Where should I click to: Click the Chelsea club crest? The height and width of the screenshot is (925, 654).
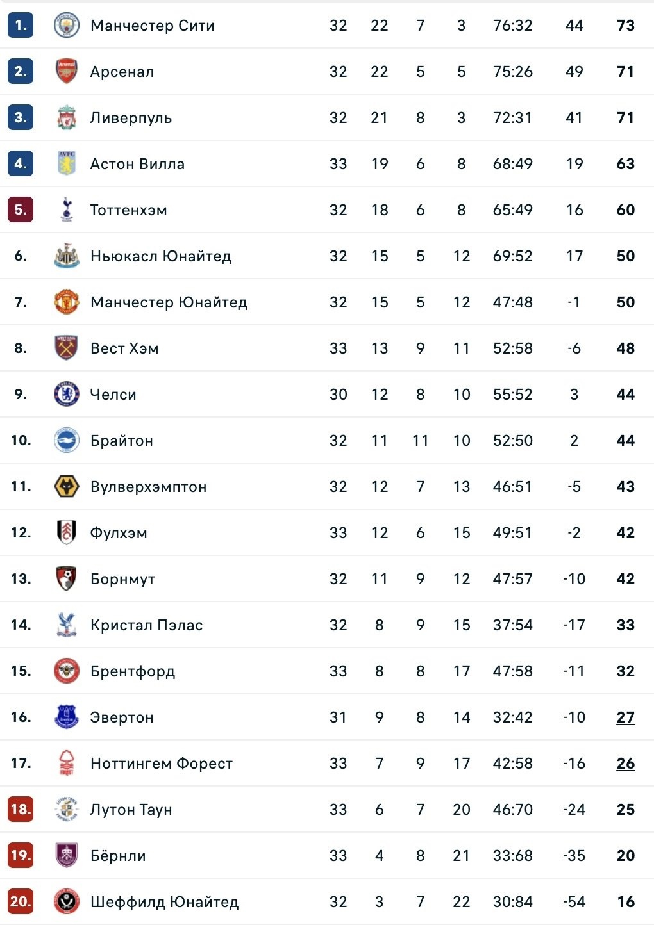point(67,395)
